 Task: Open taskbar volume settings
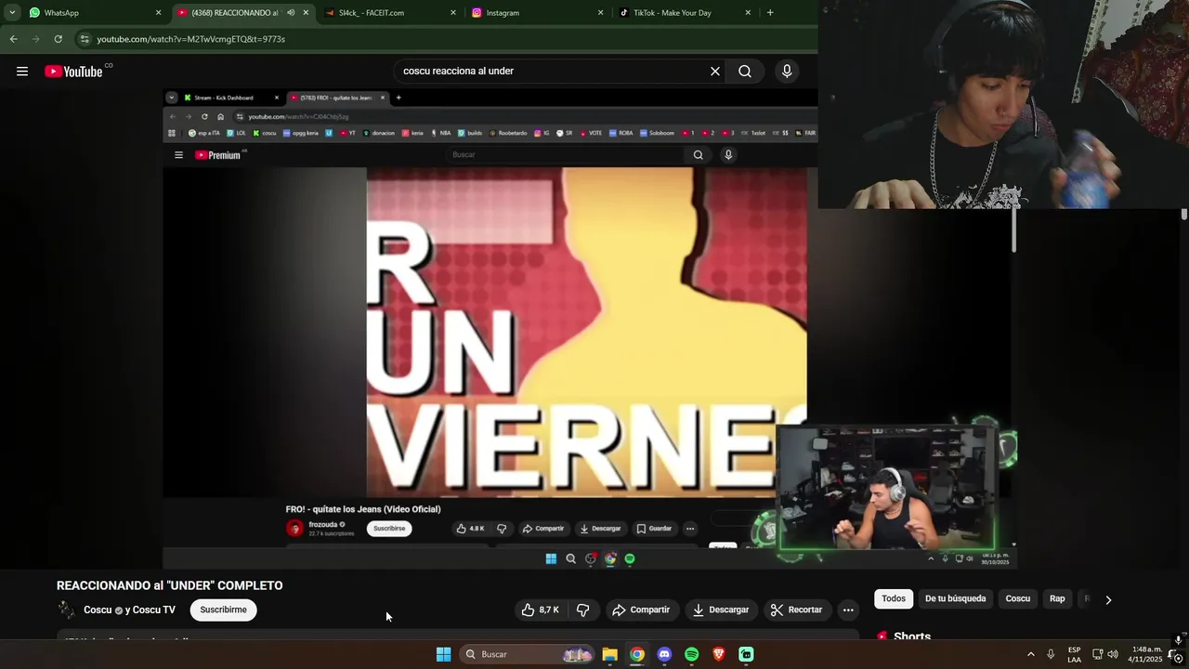[x=1113, y=654]
